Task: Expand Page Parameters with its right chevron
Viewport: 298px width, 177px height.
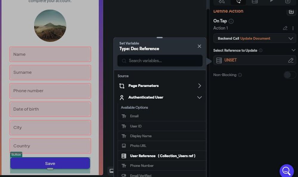Action: (200, 86)
